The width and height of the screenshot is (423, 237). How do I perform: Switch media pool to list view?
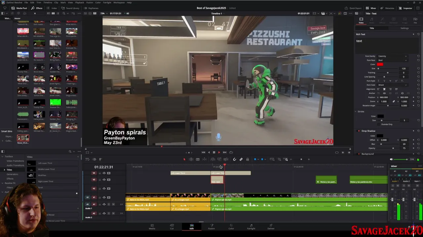click(x=58, y=13)
